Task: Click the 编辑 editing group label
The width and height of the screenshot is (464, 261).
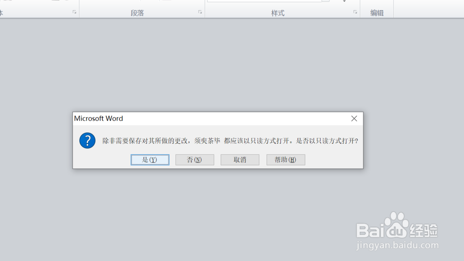Action: [x=377, y=13]
